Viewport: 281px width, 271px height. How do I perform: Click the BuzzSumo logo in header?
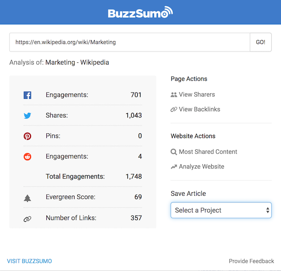coord(140,13)
